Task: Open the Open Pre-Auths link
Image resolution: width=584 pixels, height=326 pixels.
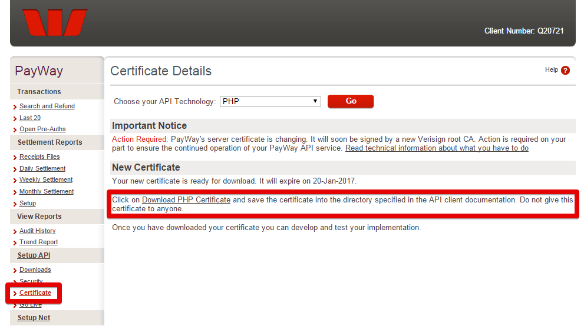Action: click(42, 129)
